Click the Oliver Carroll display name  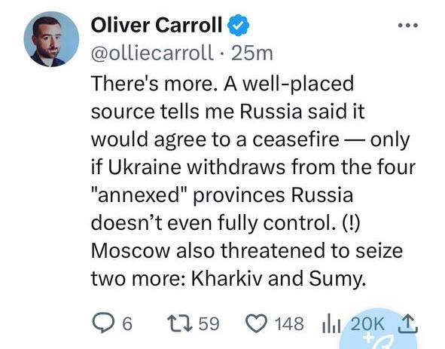pos(157,25)
